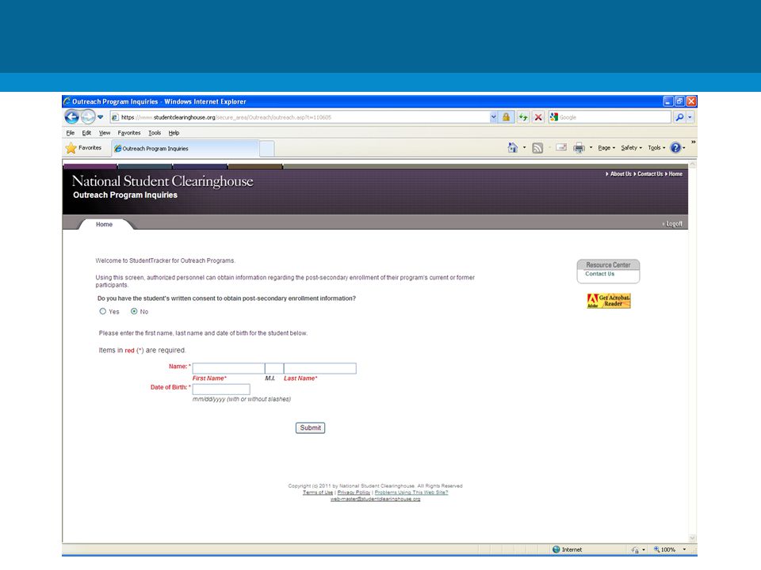The width and height of the screenshot is (761, 570).
Task: Click the About Us header link
Action: (x=621, y=174)
